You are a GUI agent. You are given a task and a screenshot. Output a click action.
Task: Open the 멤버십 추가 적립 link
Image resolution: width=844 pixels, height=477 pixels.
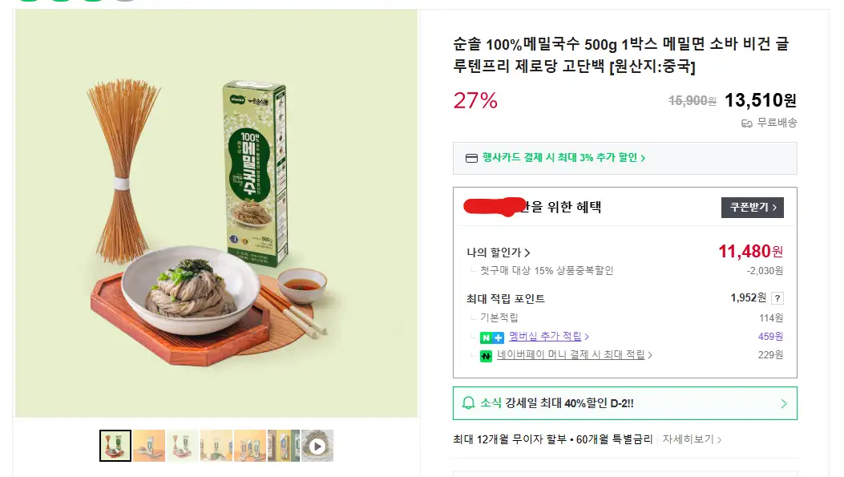click(x=548, y=337)
